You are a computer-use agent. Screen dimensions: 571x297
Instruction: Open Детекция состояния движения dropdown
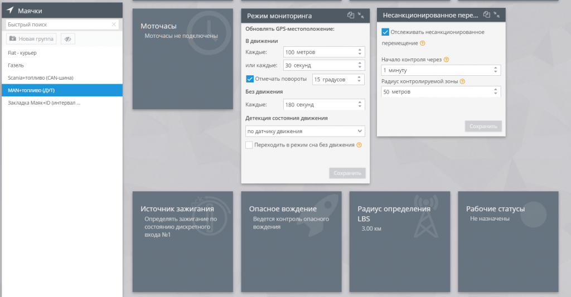pyautogui.click(x=305, y=132)
